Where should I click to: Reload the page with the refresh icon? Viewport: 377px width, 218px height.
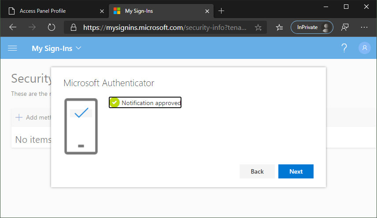[x=51, y=27]
